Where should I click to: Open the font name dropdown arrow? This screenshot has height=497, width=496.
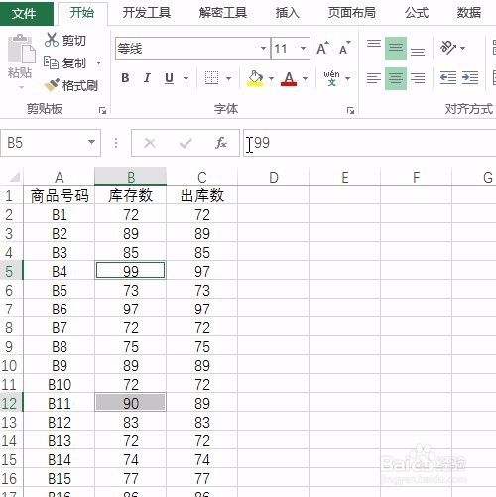263,49
